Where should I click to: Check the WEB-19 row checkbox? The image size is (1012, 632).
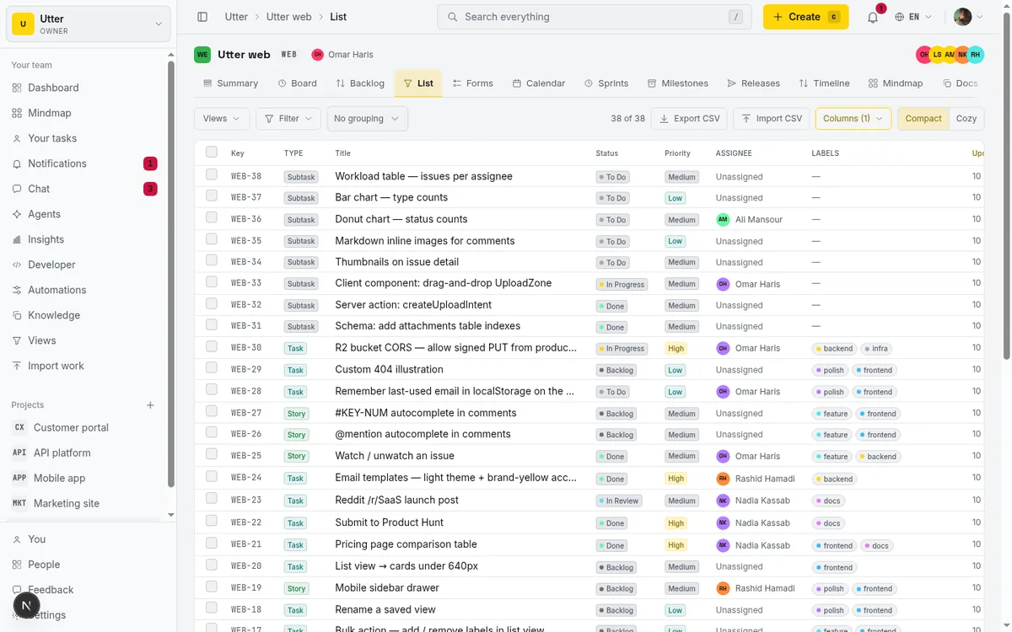click(x=212, y=586)
